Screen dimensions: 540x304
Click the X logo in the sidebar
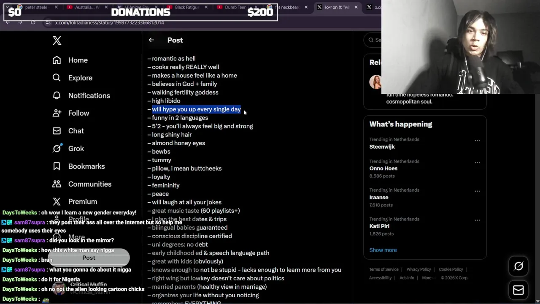57,41
